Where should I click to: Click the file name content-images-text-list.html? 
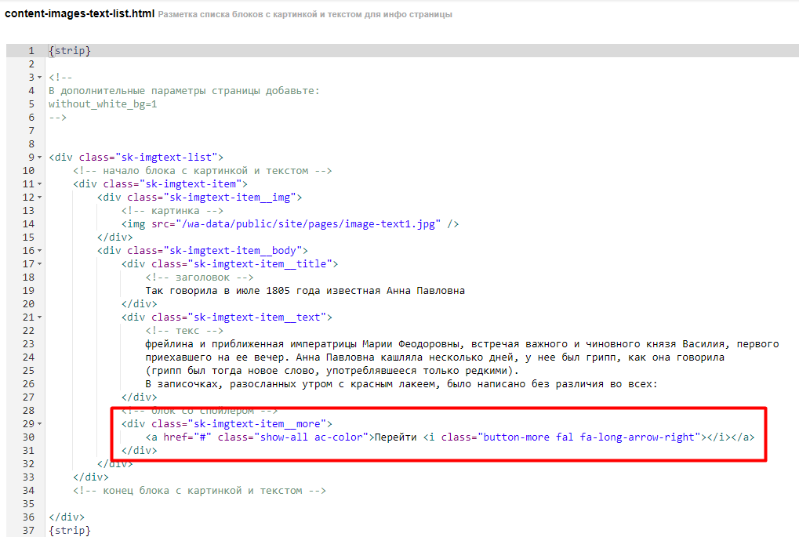coord(80,14)
